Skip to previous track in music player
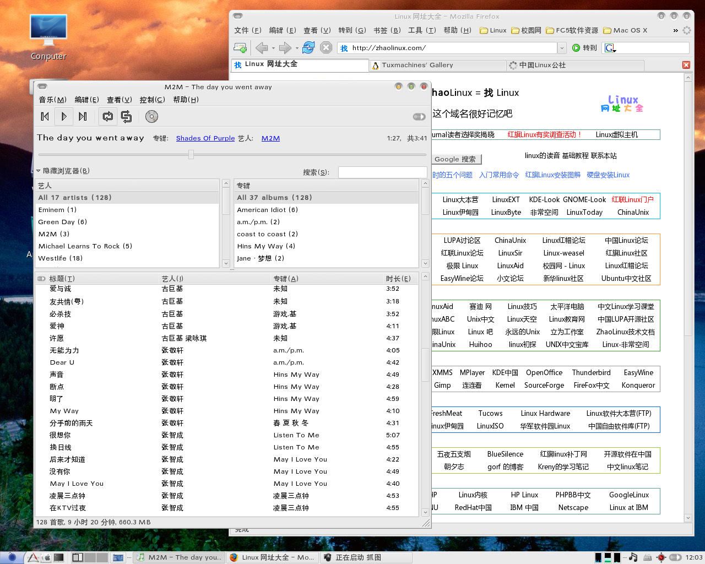The width and height of the screenshot is (705, 564). point(45,116)
